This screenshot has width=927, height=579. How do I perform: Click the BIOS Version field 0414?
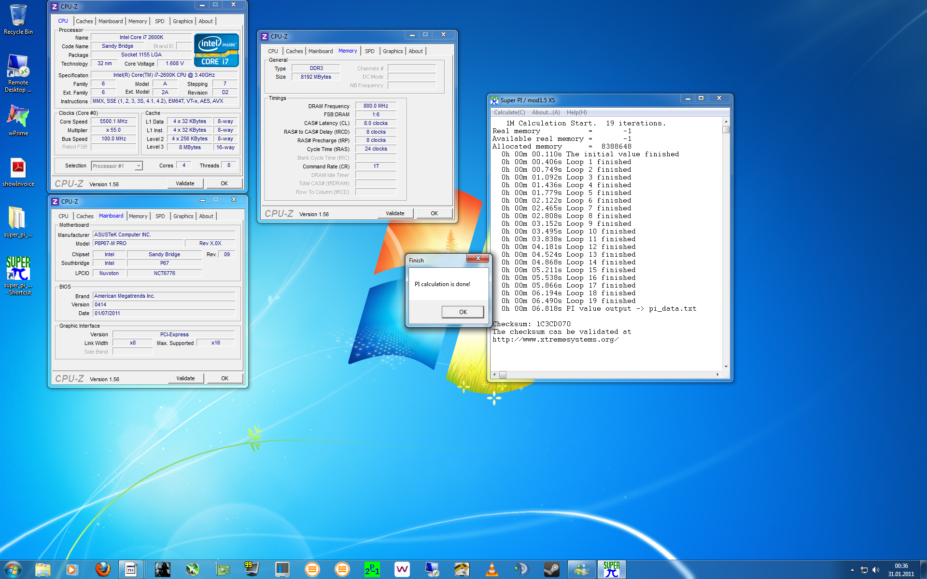[x=164, y=305]
